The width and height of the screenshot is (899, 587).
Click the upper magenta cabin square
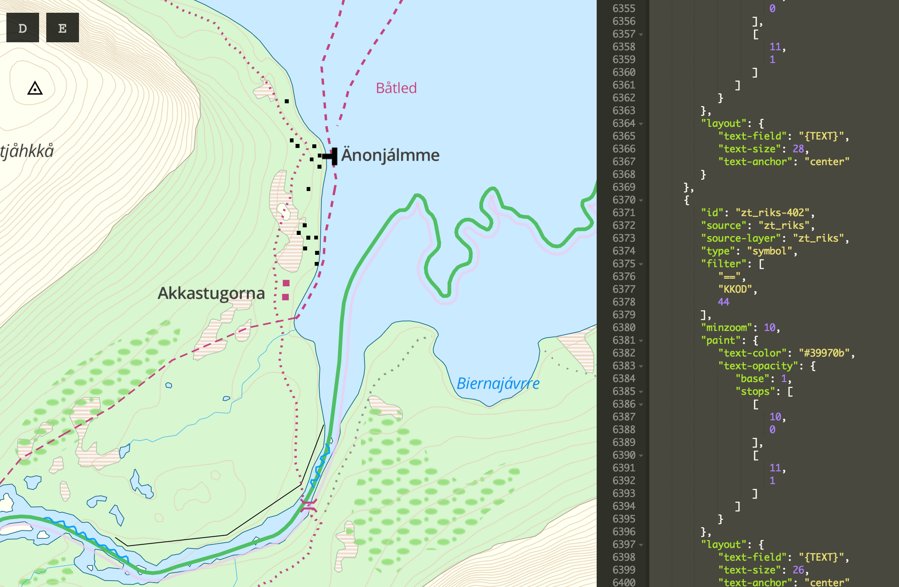286,283
